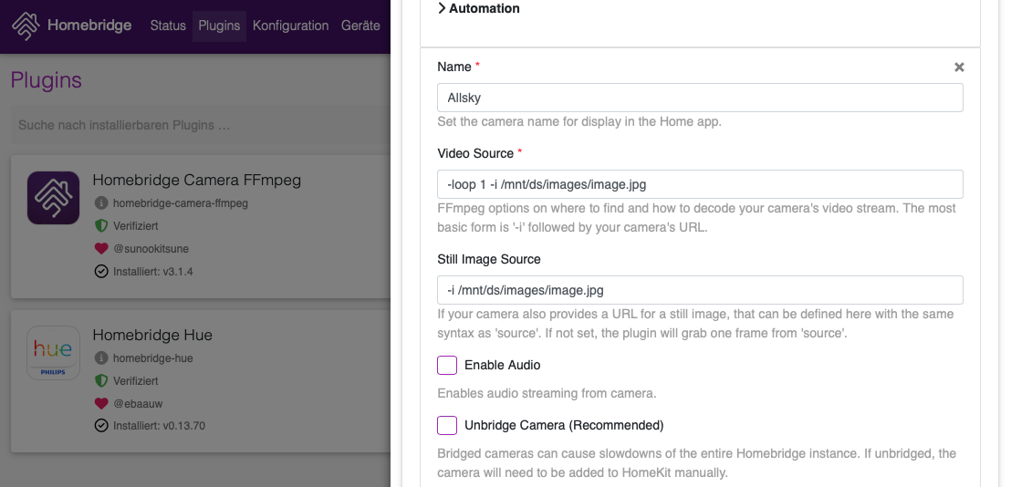Viewport: 1011px width, 487px height.
Task: Check Unbridge Camera (Recommended) box
Action: tap(447, 425)
